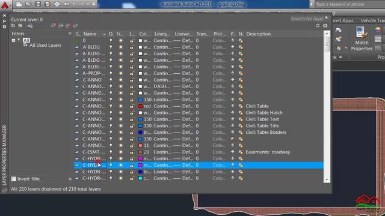Toggle freeze icon for Easements: roadway layer

pos(121,152)
